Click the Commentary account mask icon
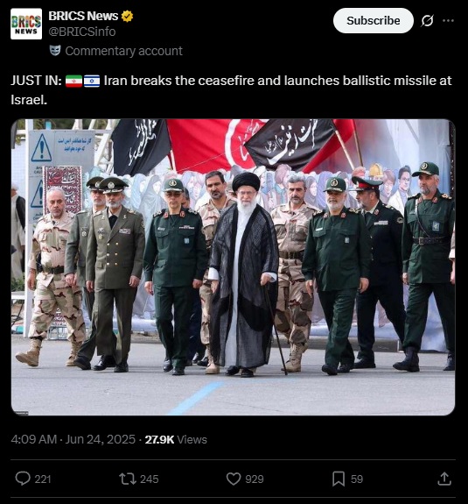This screenshot has width=468, height=504. tap(55, 51)
